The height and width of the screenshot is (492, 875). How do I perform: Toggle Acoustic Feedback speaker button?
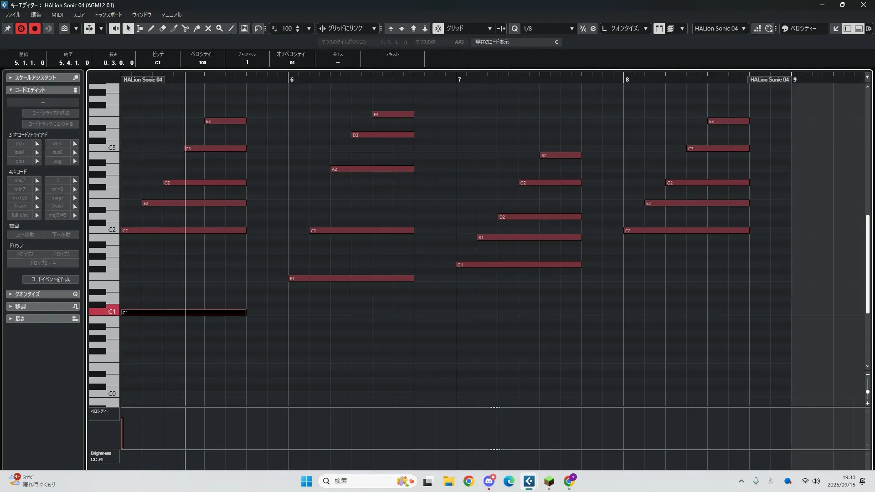pyautogui.click(x=114, y=28)
